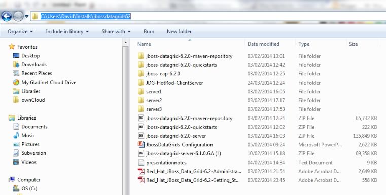Create a New folder
386x195 pixels.
(x=179, y=32)
